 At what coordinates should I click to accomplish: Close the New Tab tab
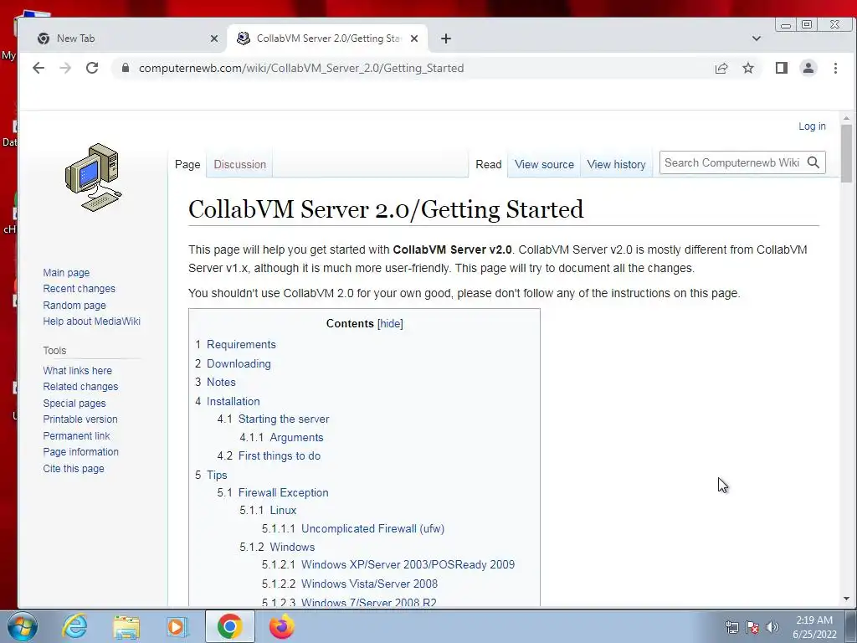click(x=214, y=39)
